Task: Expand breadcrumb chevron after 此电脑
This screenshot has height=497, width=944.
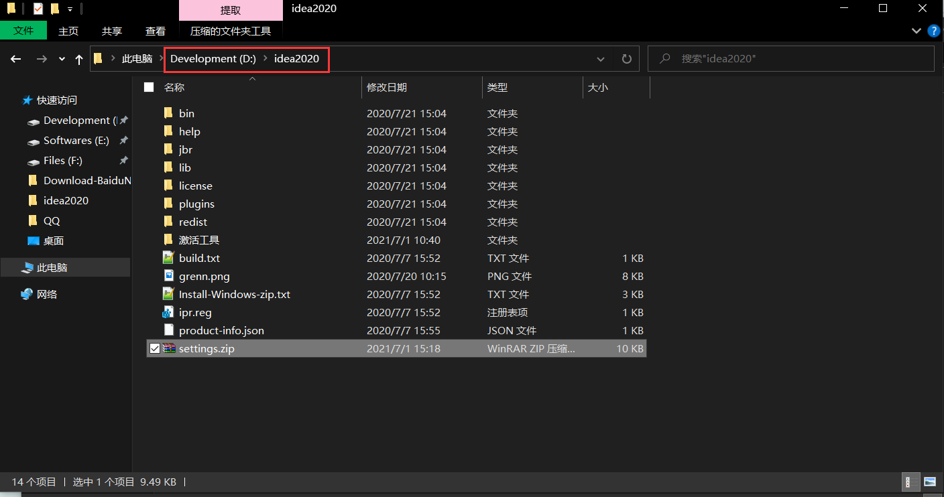Action: click(161, 59)
